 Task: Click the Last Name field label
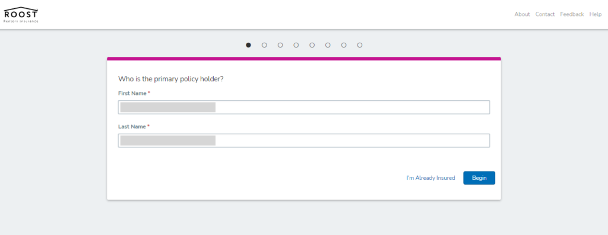[132, 126]
